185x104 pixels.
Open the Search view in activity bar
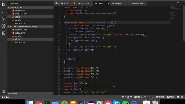pos(4,12)
